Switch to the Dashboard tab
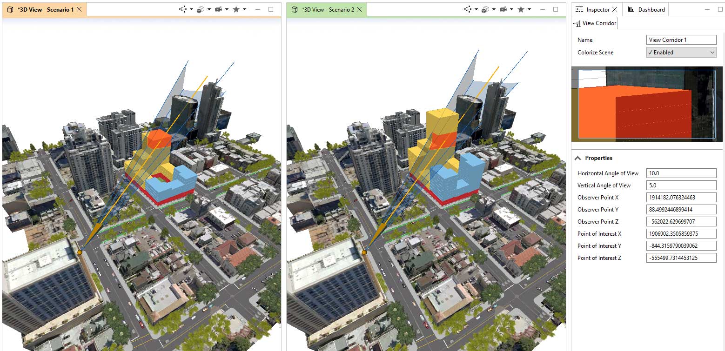The image size is (725, 351). coord(646,9)
